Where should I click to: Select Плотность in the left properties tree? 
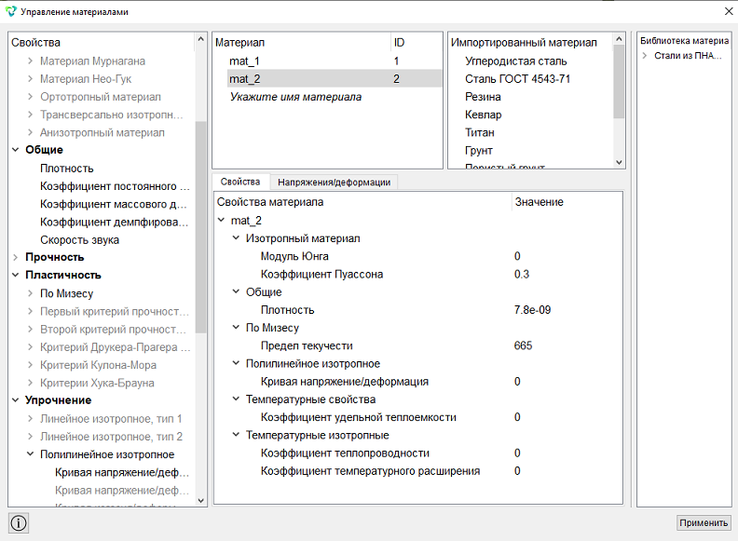(67, 169)
